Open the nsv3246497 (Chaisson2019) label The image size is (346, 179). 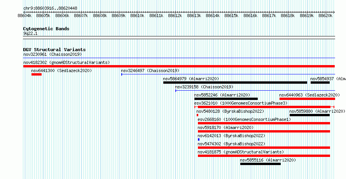pyautogui.click(x=150, y=71)
